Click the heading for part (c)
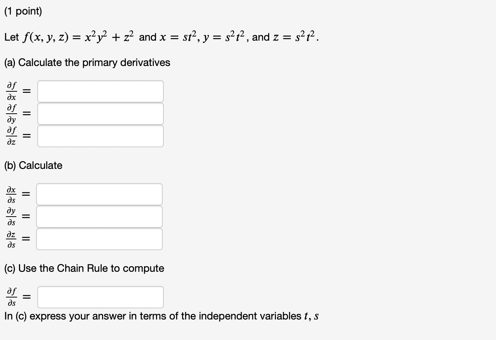Image resolution: width=496 pixels, height=340 pixels. pos(84,268)
